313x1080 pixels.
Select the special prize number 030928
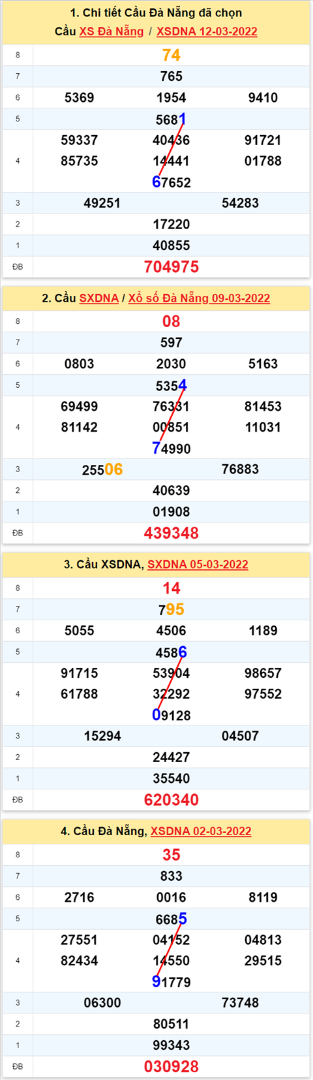171,1066
